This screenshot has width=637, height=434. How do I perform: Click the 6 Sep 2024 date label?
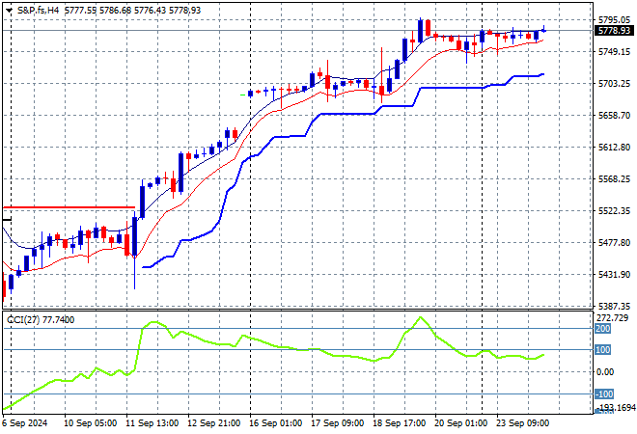click(26, 423)
